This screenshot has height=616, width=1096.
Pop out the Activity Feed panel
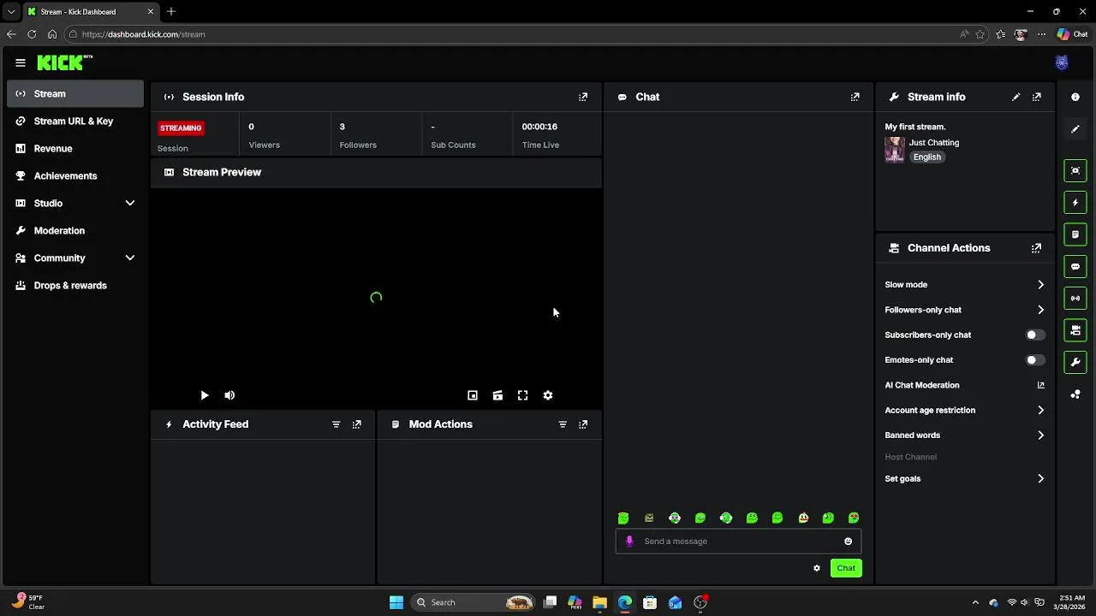(x=357, y=424)
